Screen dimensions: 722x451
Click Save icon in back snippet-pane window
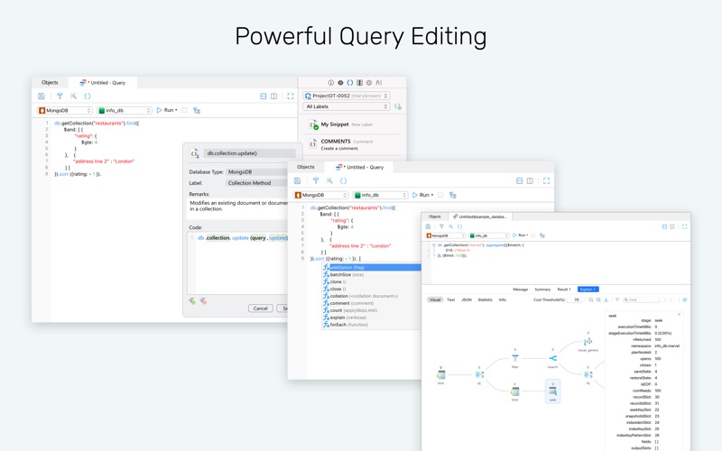pyautogui.click(x=42, y=97)
